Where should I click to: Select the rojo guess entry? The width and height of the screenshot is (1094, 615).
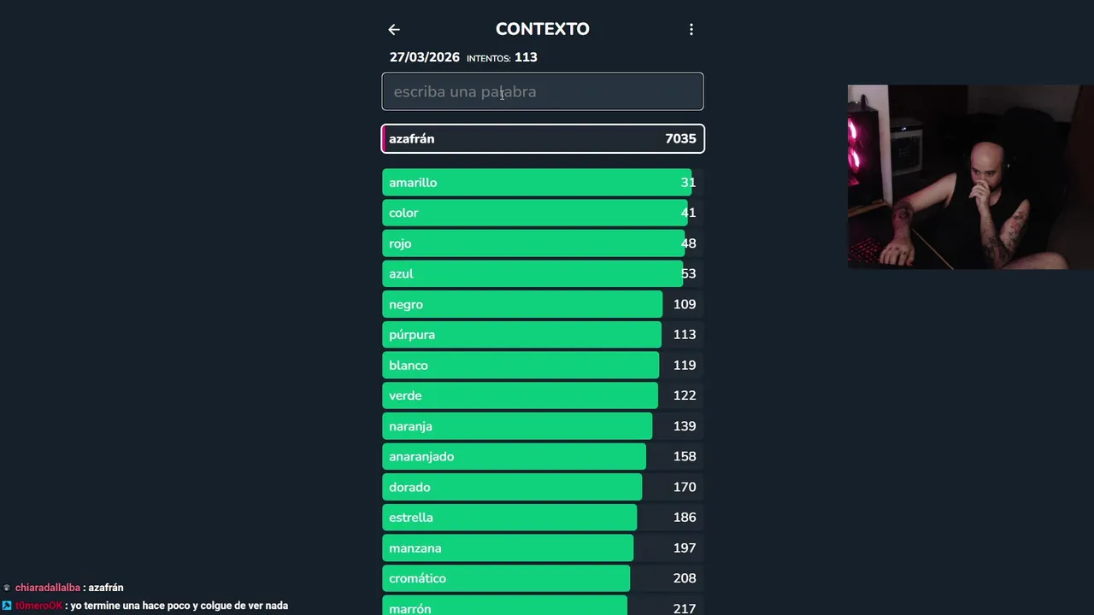pos(542,243)
